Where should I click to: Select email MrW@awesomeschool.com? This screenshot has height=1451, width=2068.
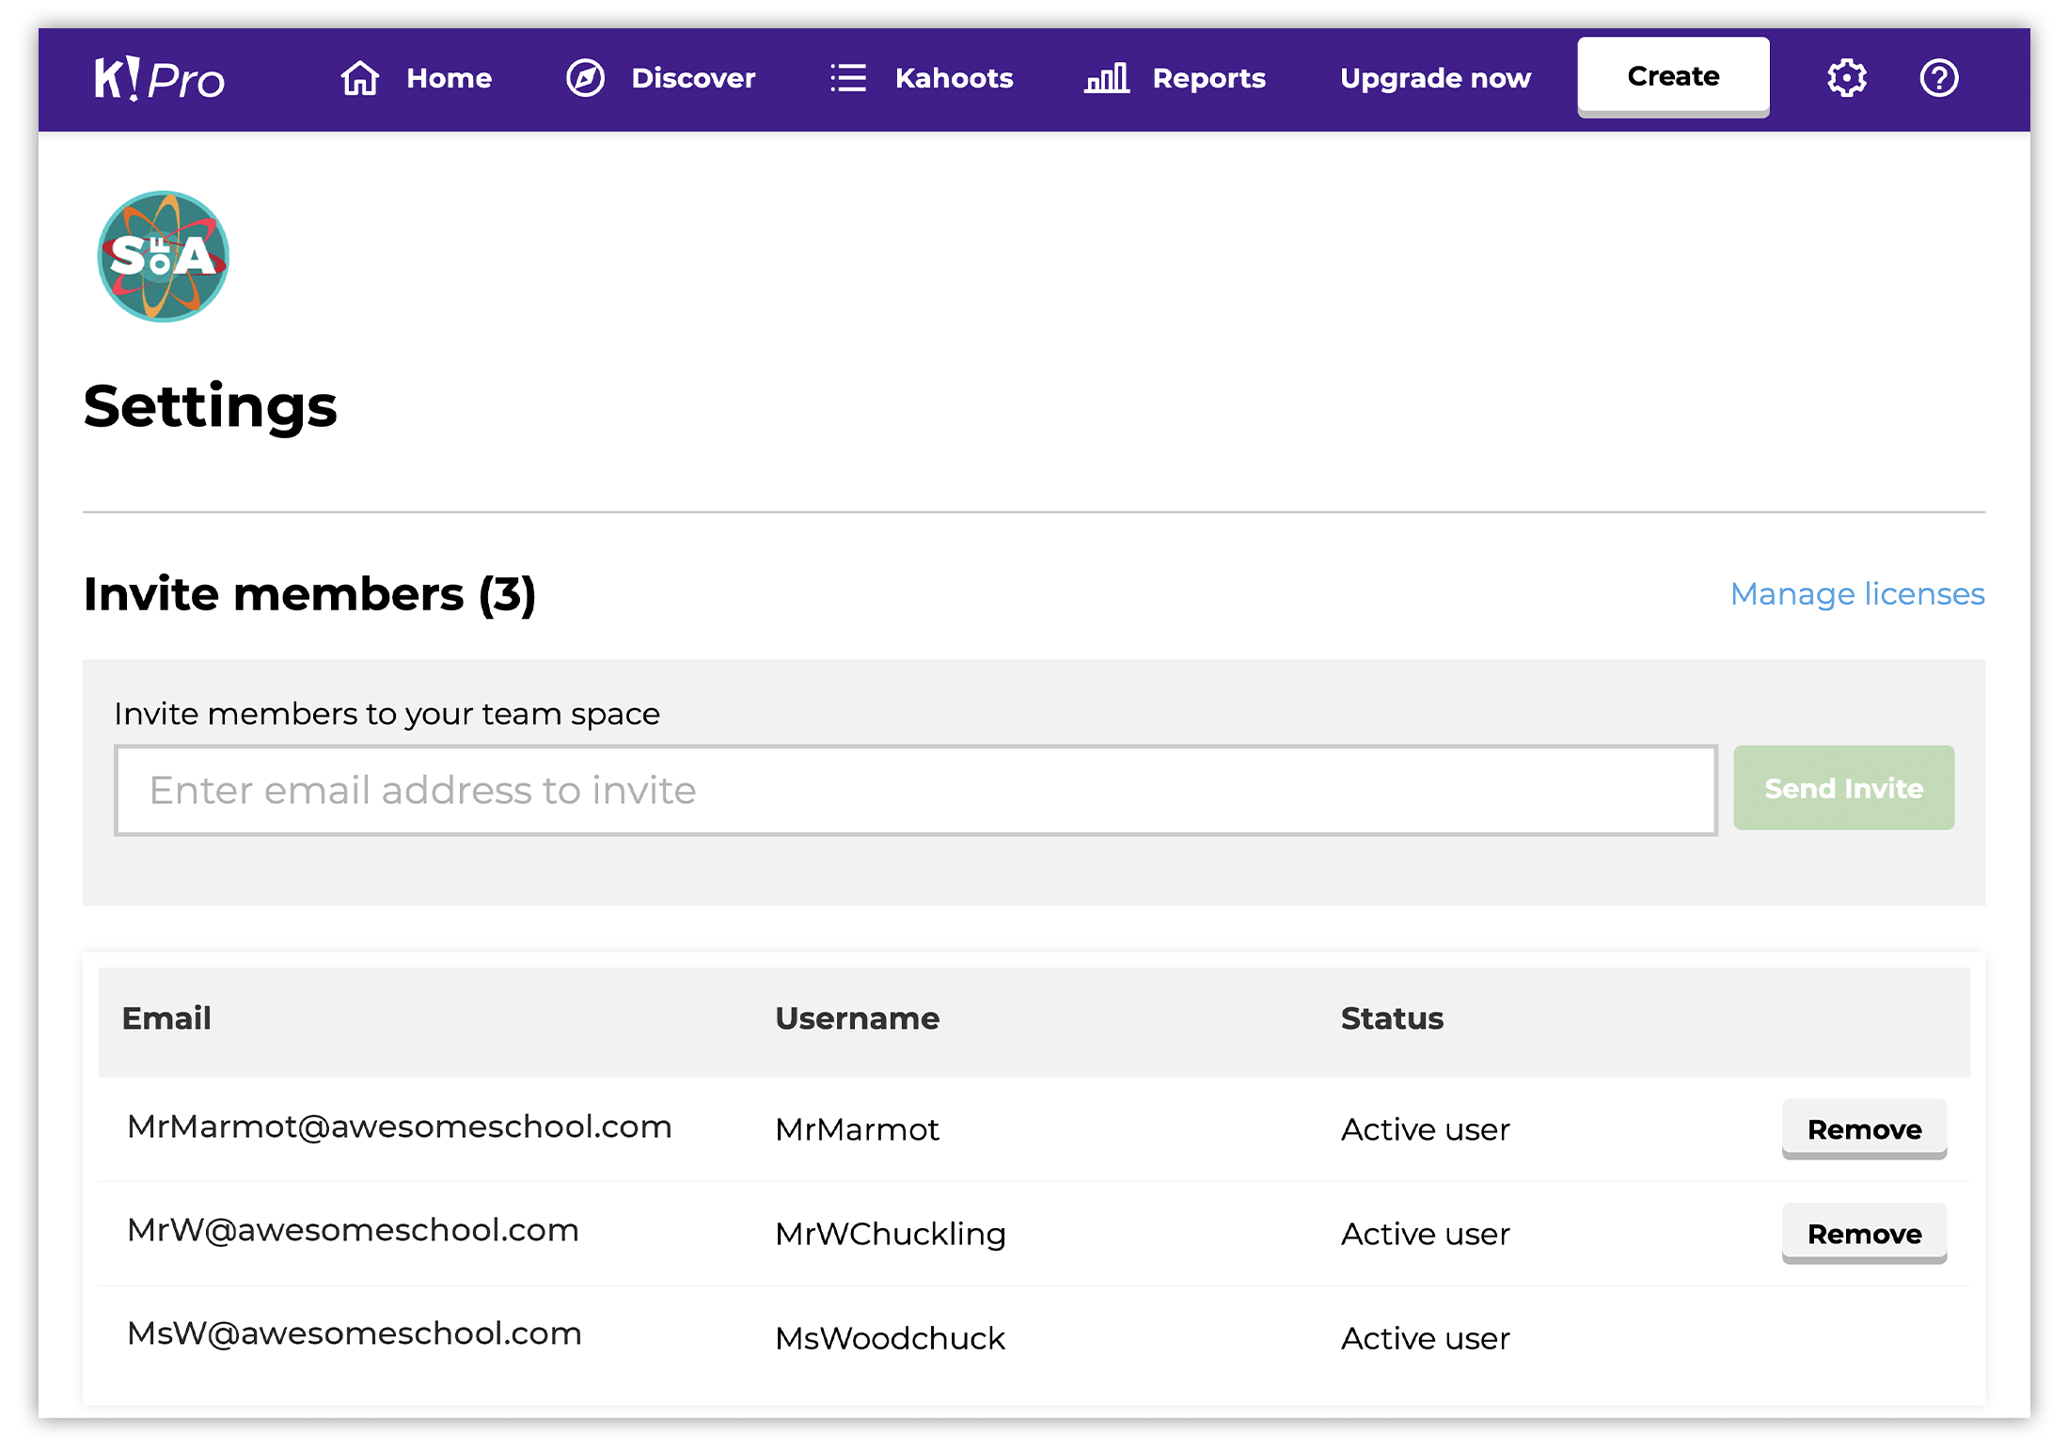pos(353,1230)
